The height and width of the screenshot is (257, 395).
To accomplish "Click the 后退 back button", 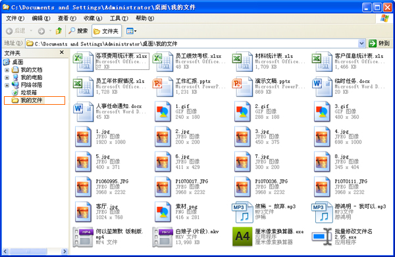I will tap(16, 31).
